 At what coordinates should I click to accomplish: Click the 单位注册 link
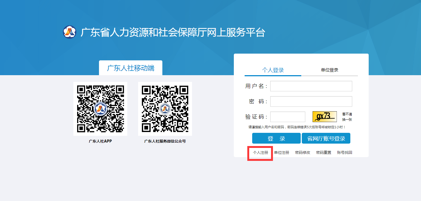point(282,152)
